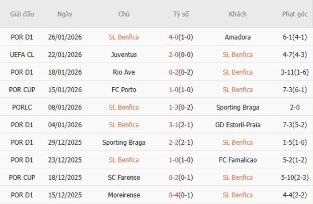Image resolution: width=313 pixels, height=204 pixels.
Task: Click FC Famalicao away team
Action: point(237,160)
